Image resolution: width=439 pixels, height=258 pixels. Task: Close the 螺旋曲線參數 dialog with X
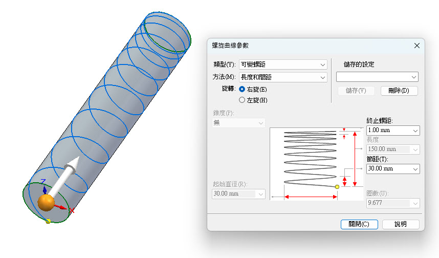(417, 46)
